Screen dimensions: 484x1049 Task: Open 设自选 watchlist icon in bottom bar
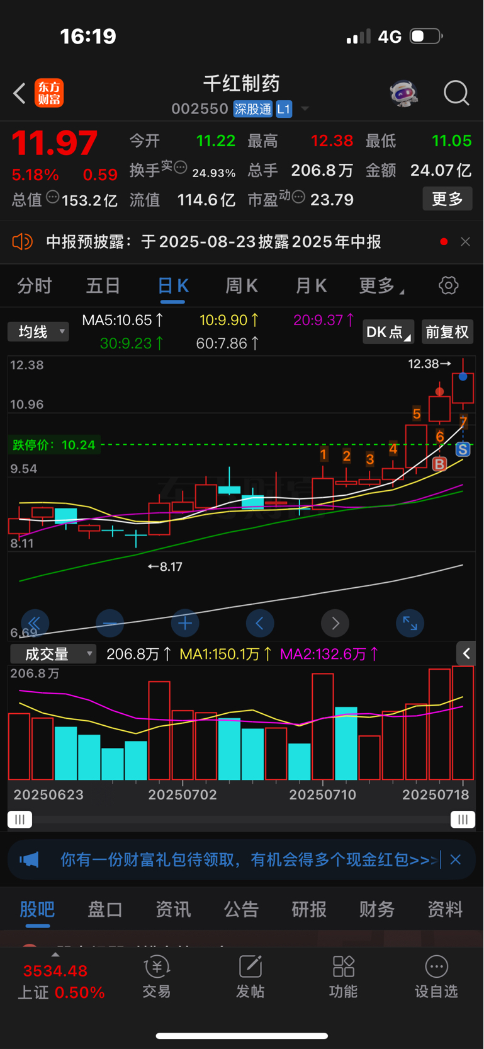point(436,977)
